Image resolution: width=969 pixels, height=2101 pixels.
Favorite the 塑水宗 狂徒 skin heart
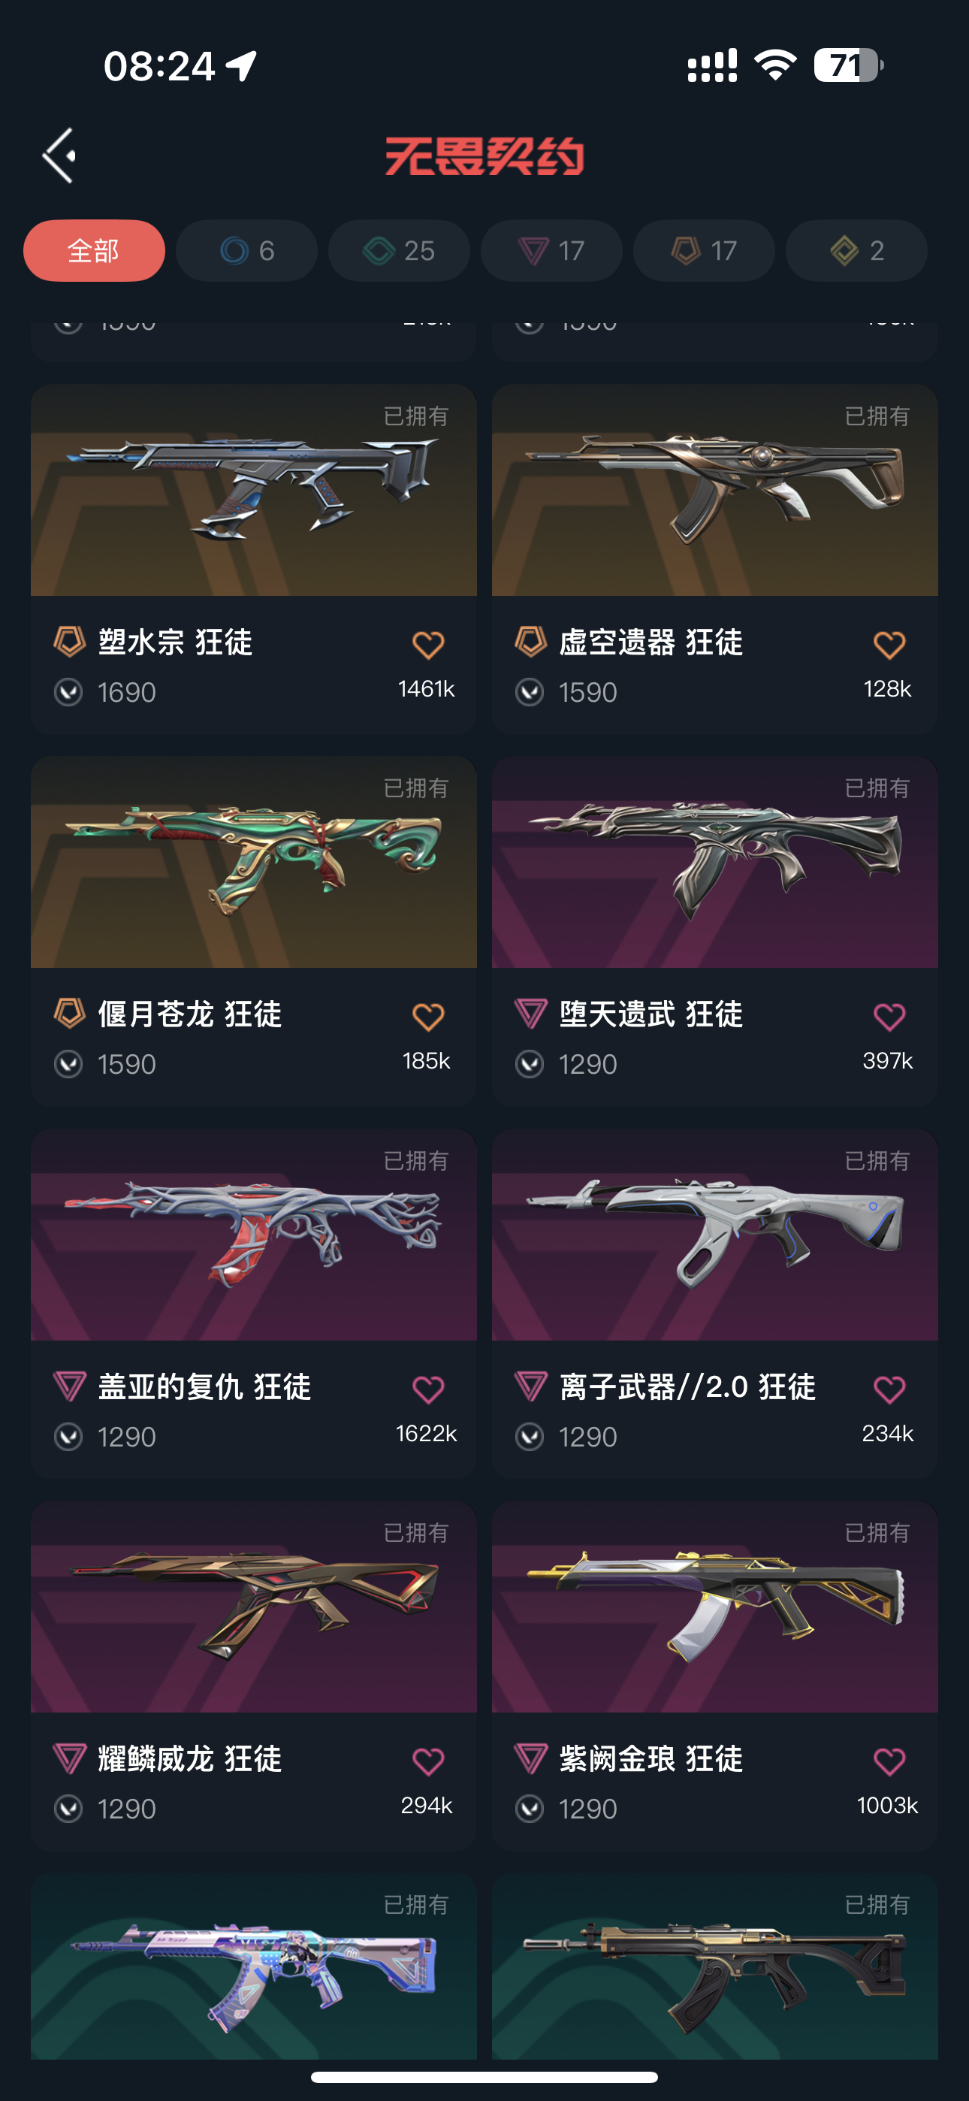click(x=428, y=645)
